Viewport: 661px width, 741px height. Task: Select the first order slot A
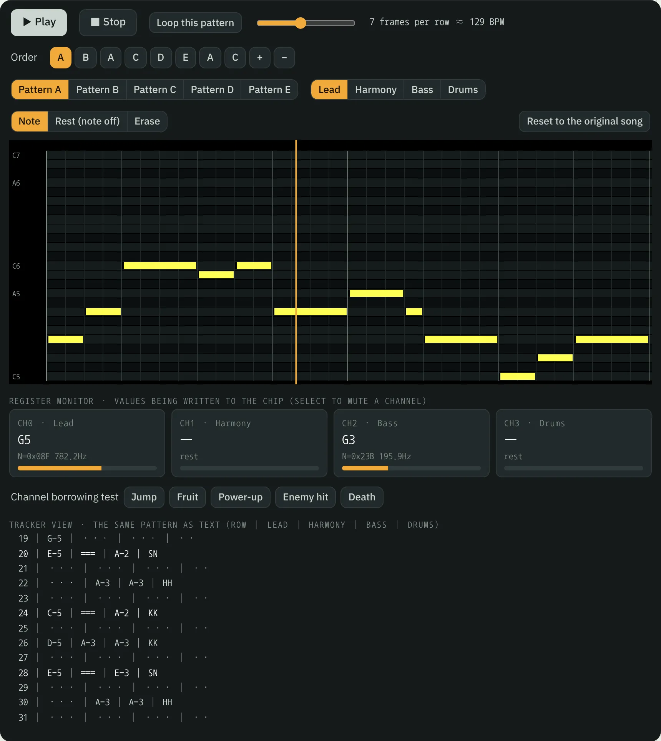pos(61,58)
